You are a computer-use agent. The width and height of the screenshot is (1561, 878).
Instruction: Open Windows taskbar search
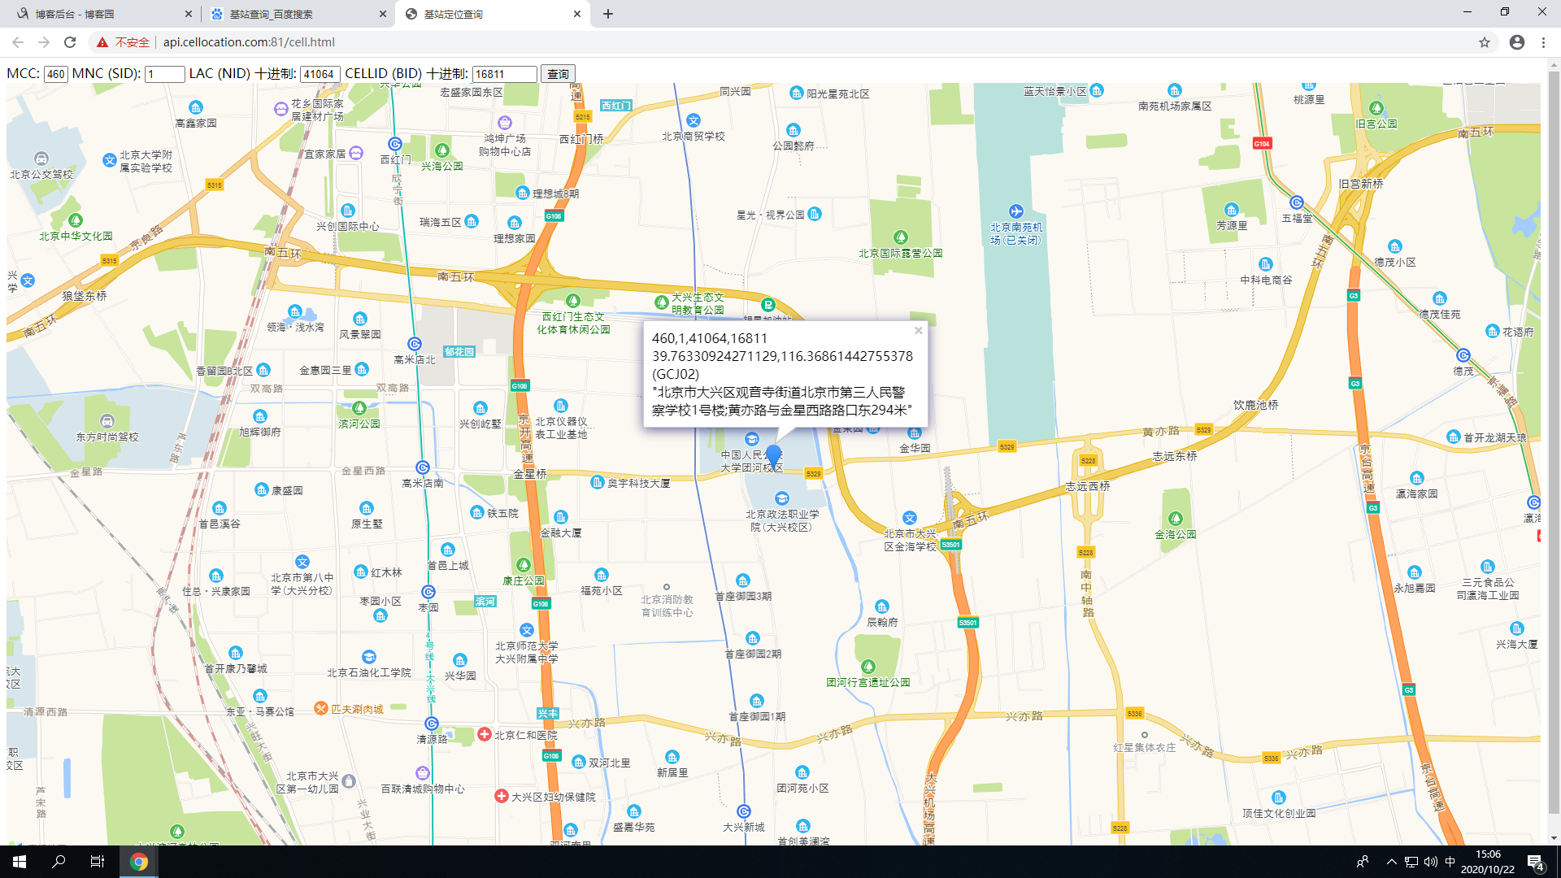tap(59, 862)
